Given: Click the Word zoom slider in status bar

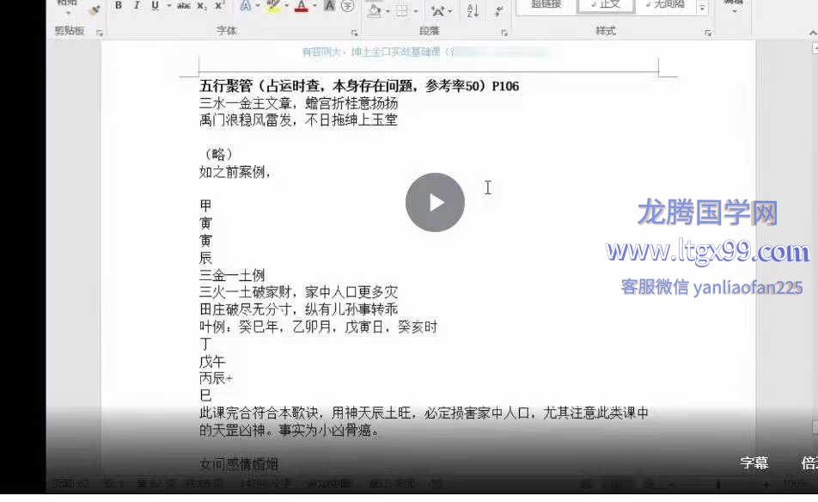Looking at the screenshot, I should (x=717, y=485).
